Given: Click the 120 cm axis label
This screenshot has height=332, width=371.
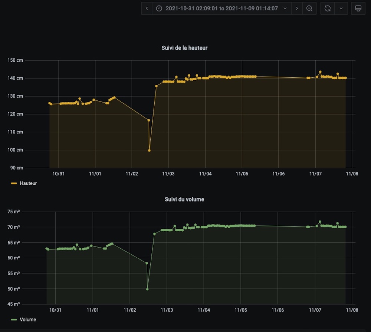Looking at the screenshot, I should [x=15, y=114].
